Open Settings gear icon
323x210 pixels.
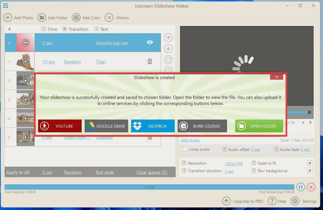(295, 201)
